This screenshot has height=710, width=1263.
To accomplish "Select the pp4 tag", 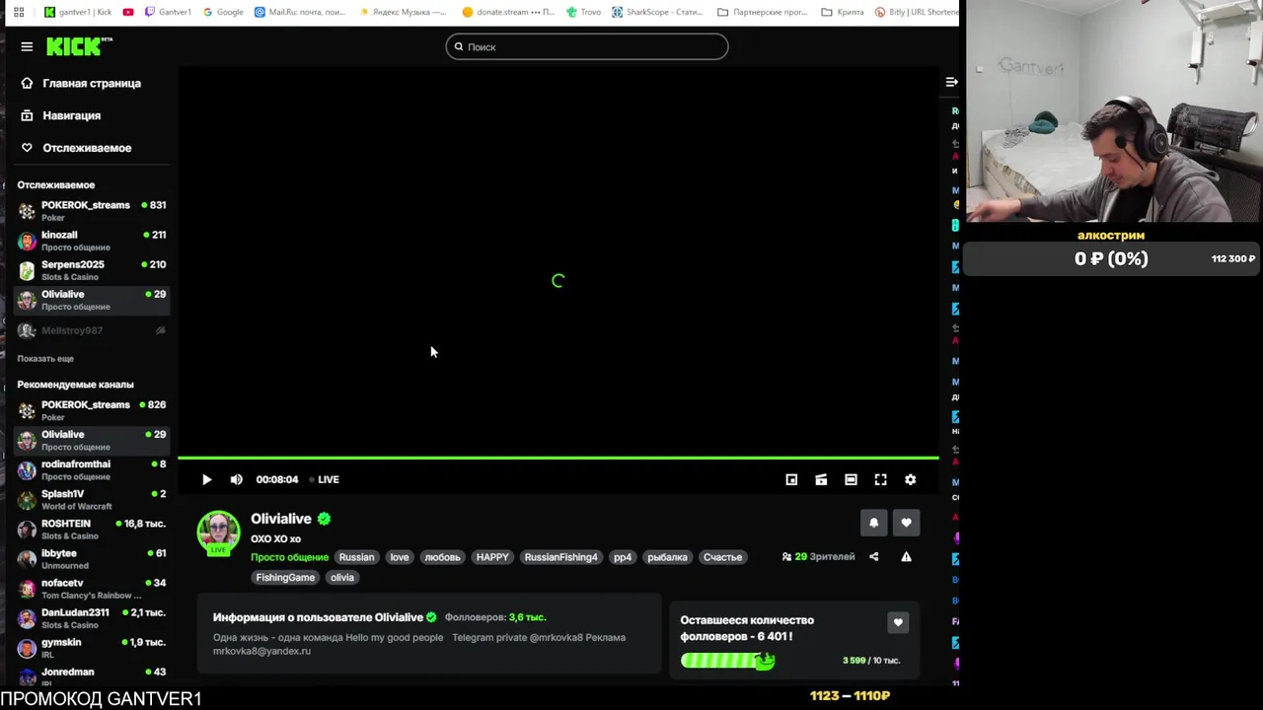I will [623, 557].
